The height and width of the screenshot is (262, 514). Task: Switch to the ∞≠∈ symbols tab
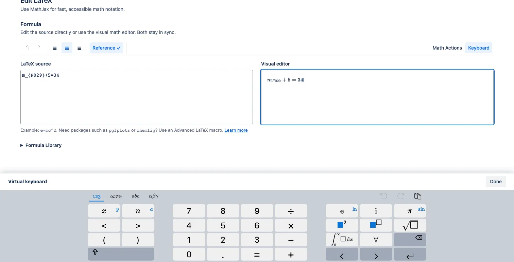(116, 196)
